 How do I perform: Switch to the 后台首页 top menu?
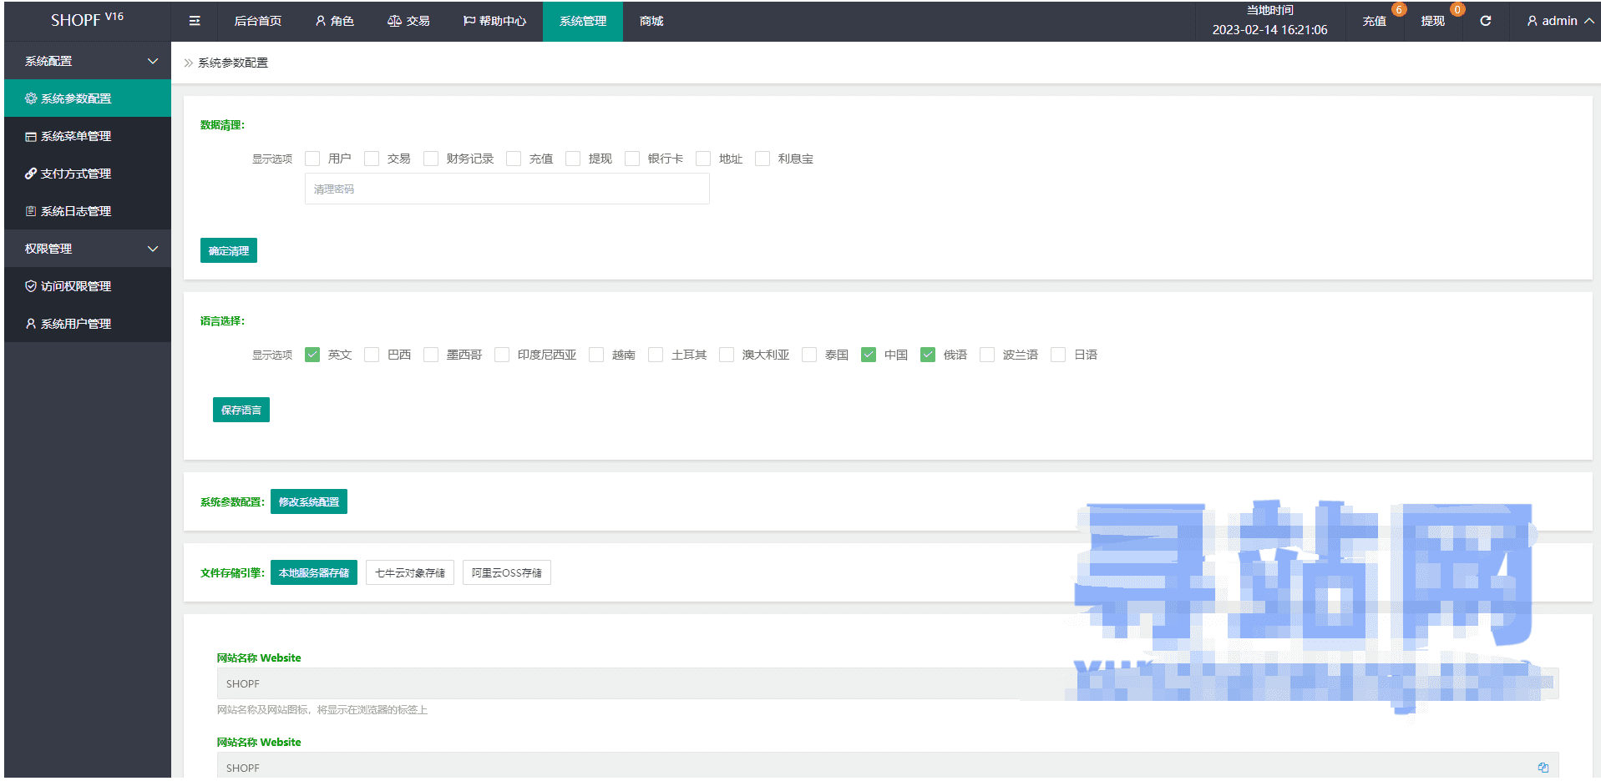(257, 21)
